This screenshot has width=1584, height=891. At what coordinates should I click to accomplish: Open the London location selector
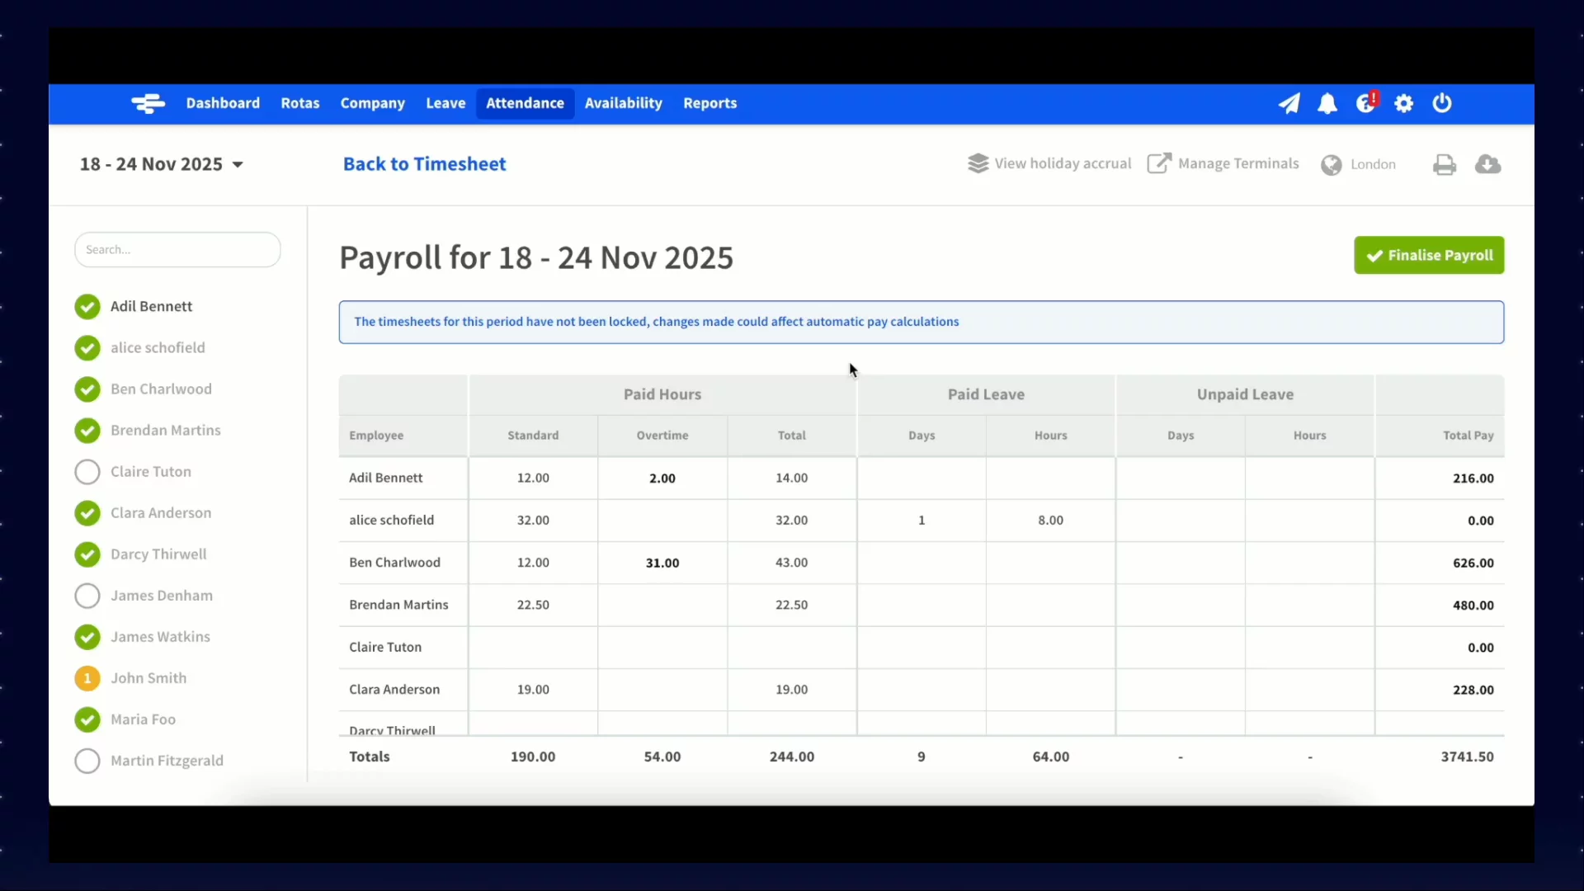pyautogui.click(x=1358, y=164)
